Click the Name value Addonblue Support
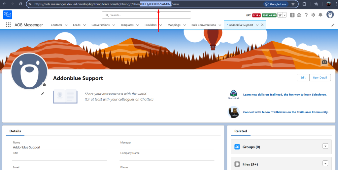338x170 pixels. click(26, 147)
